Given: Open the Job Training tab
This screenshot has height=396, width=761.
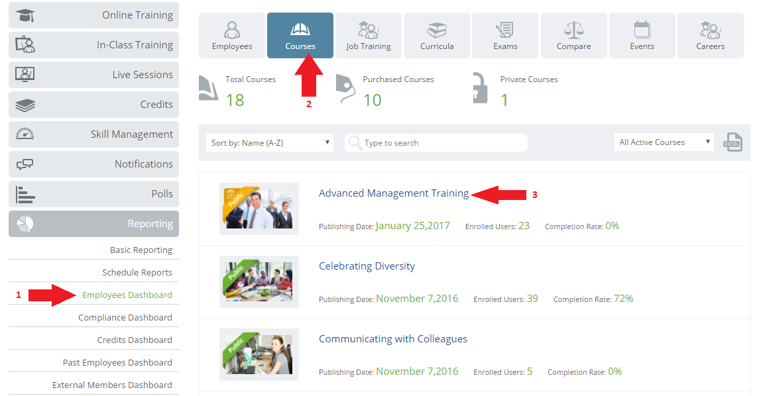Looking at the screenshot, I should [x=369, y=35].
